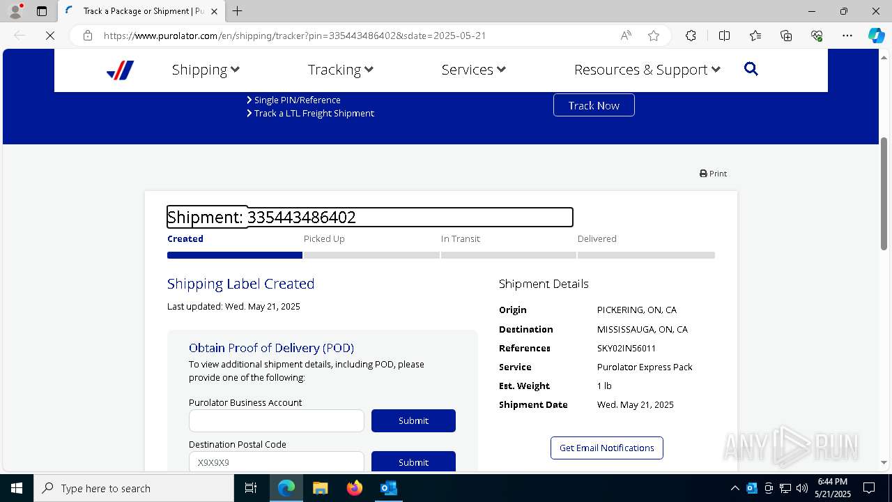Image resolution: width=892 pixels, height=502 pixels.
Task: Expand the Shipping menu
Action: click(x=206, y=70)
